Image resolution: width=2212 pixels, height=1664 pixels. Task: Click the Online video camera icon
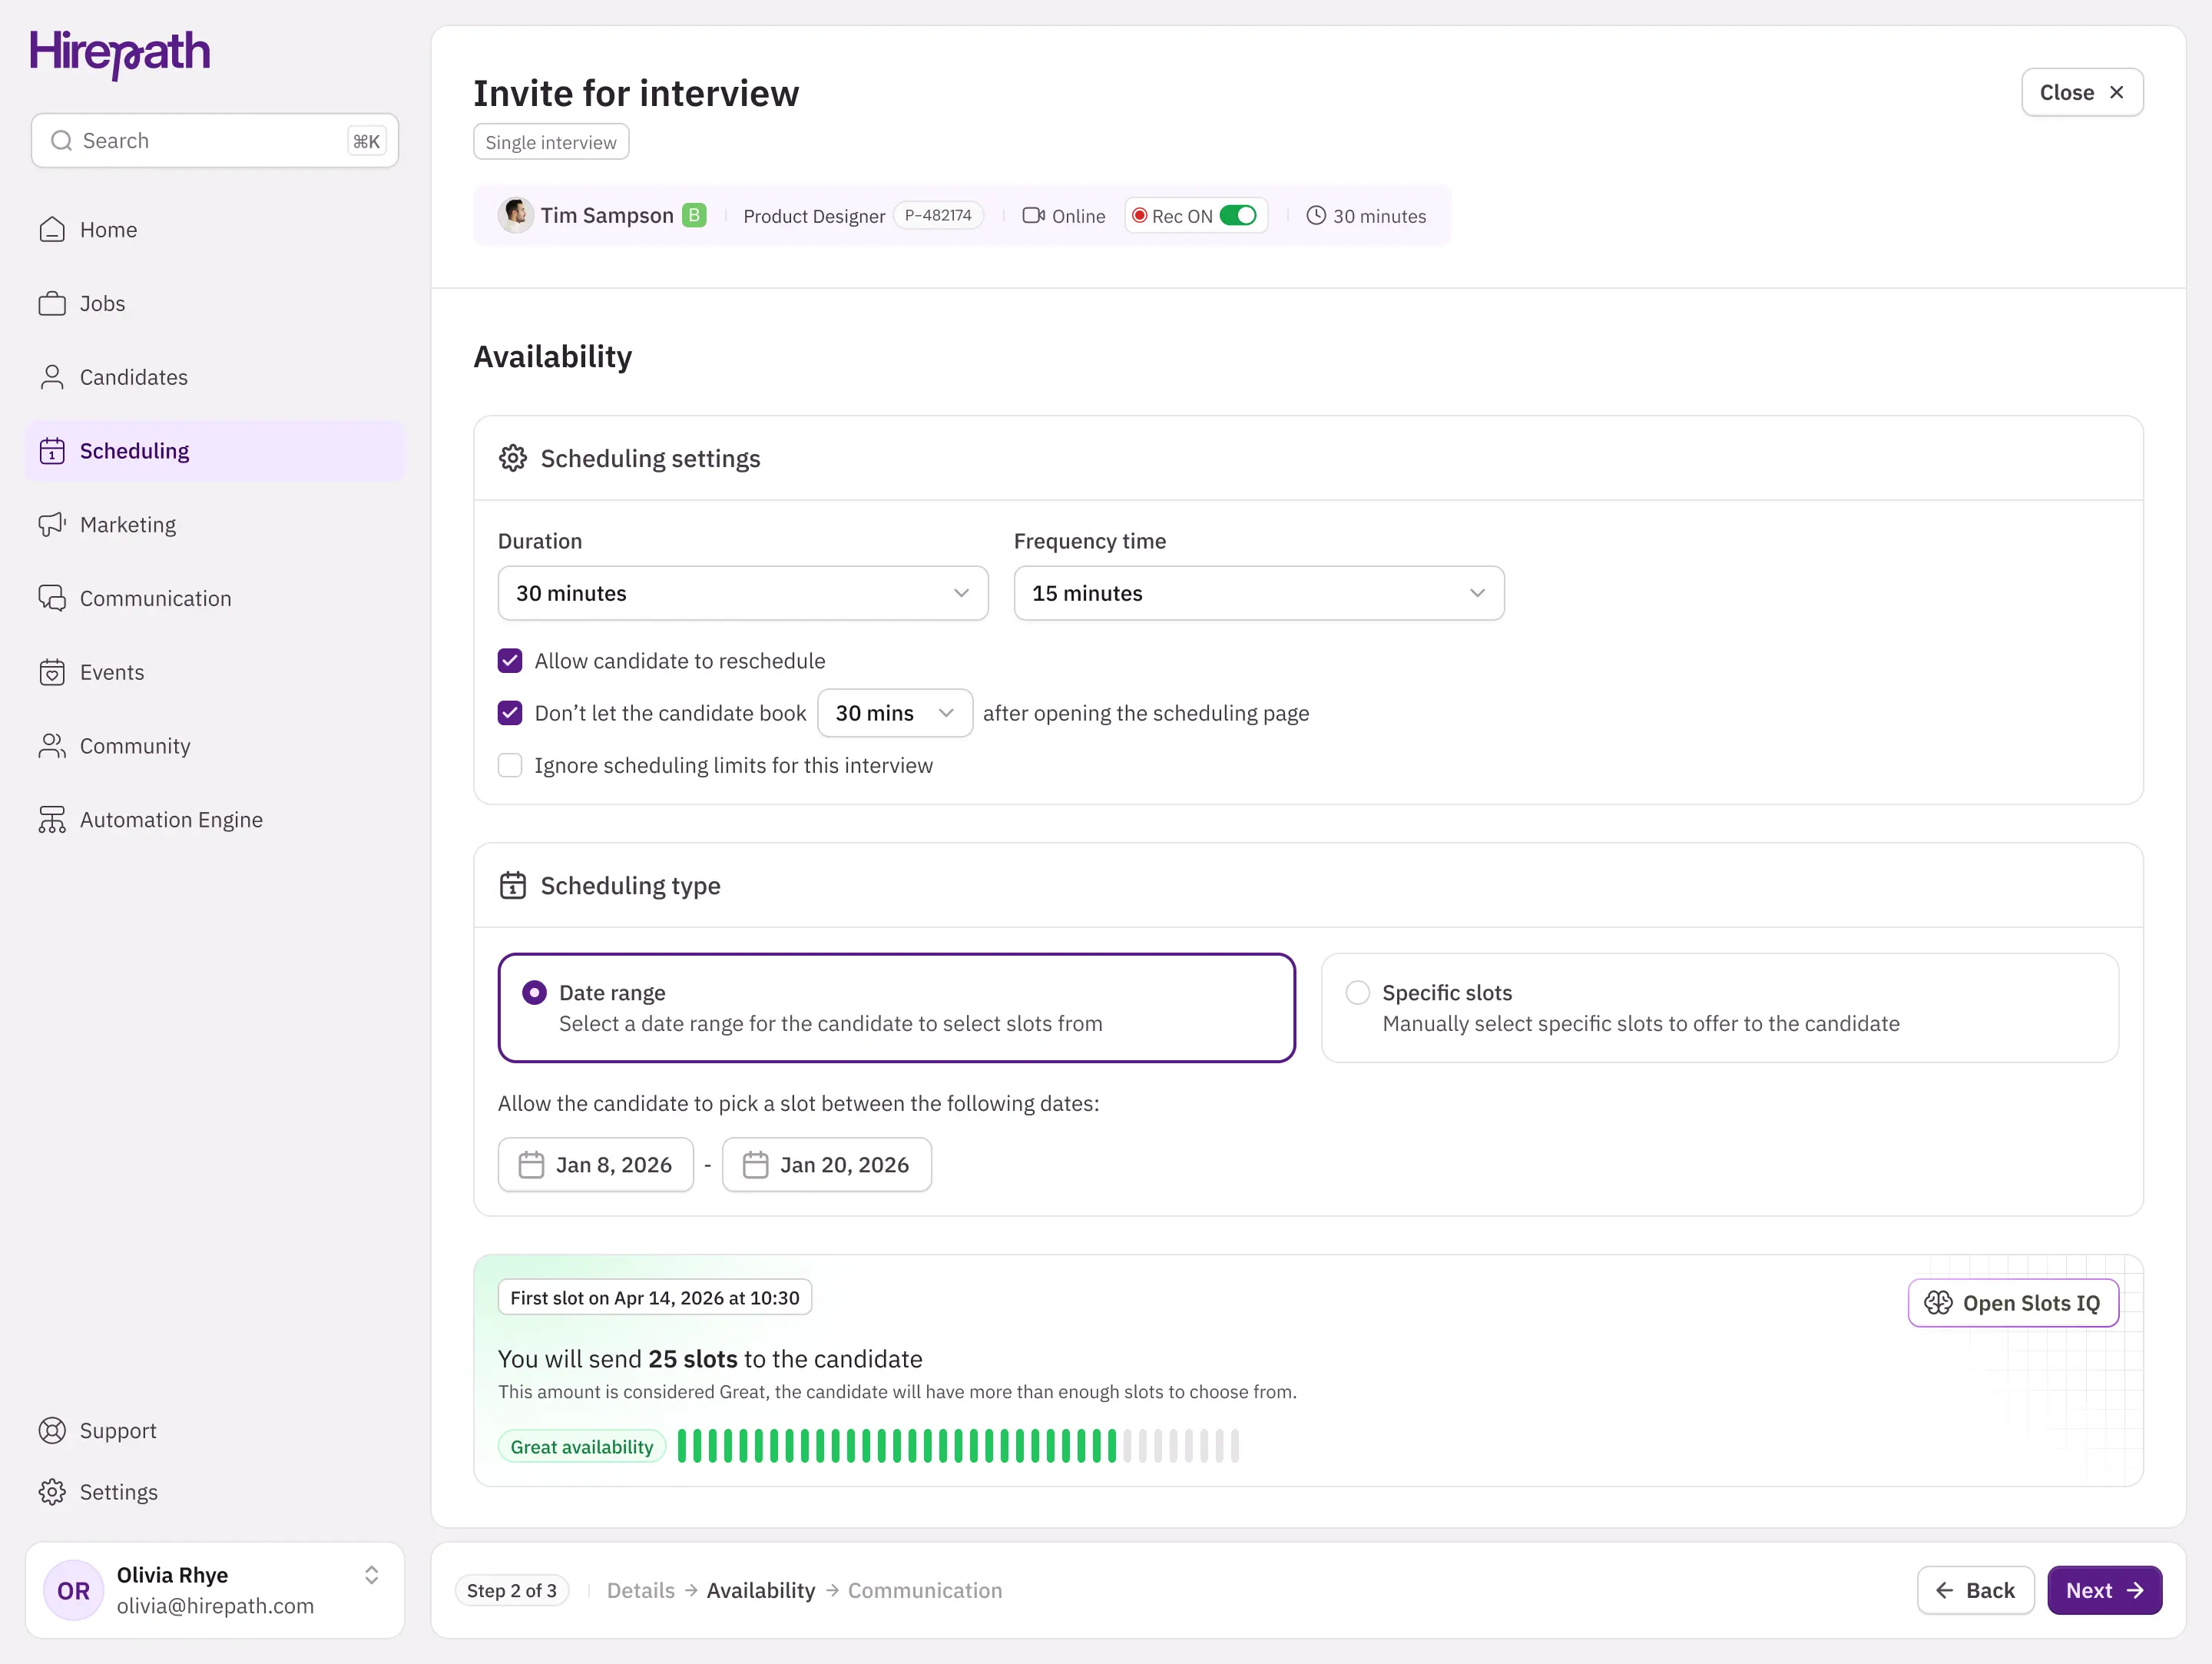(1033, 216)
